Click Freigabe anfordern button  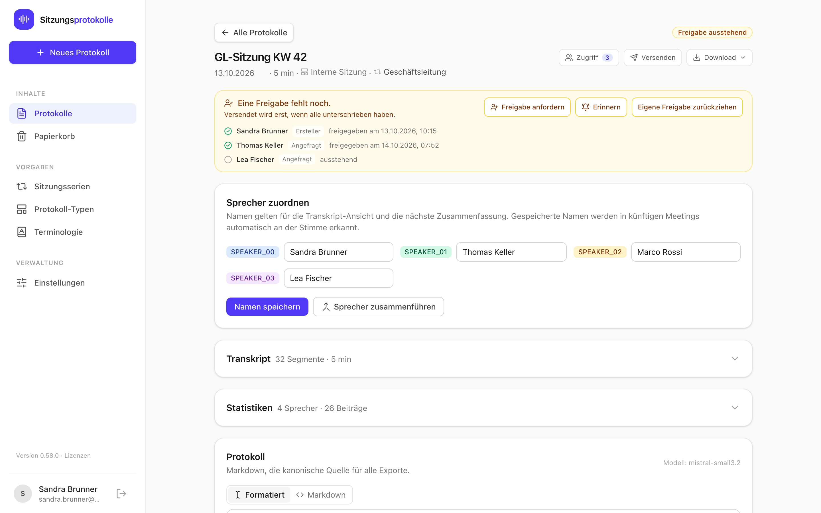(527, 107)
